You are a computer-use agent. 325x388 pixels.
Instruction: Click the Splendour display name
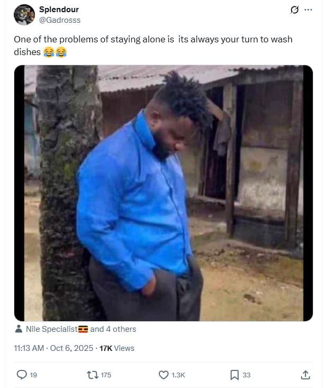59,10
